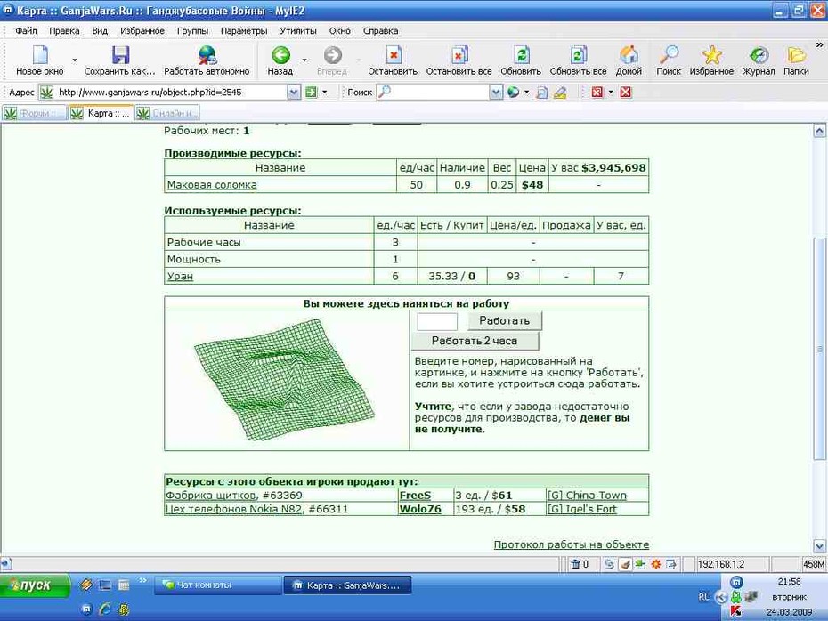Open the [G] Igel's Fort link
The width and height of the screenshot is (828, 621).
tap(582, 509)
